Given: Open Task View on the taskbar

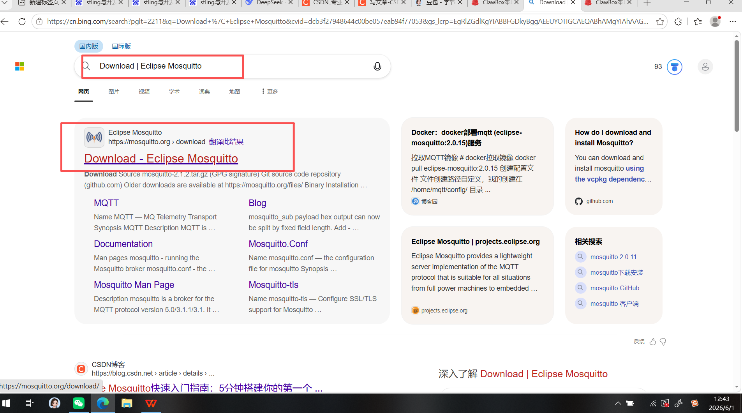Looking at the screenshot, I should point(30,403).
